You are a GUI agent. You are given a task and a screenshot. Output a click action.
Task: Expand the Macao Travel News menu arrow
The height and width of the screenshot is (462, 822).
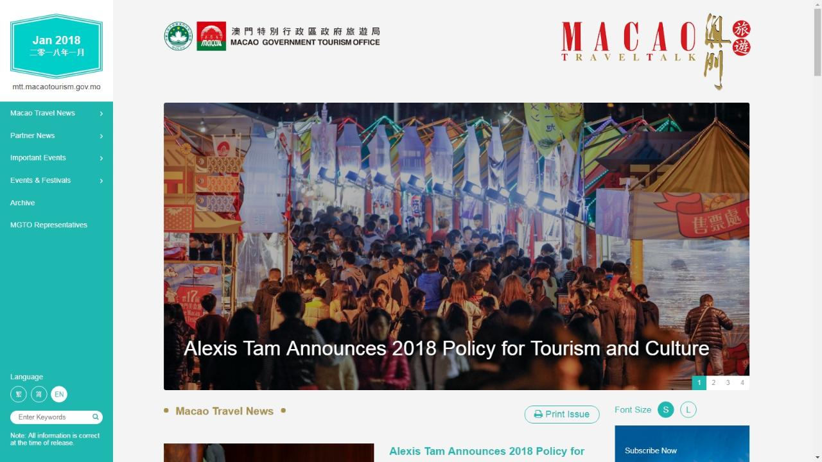[101, 114]
